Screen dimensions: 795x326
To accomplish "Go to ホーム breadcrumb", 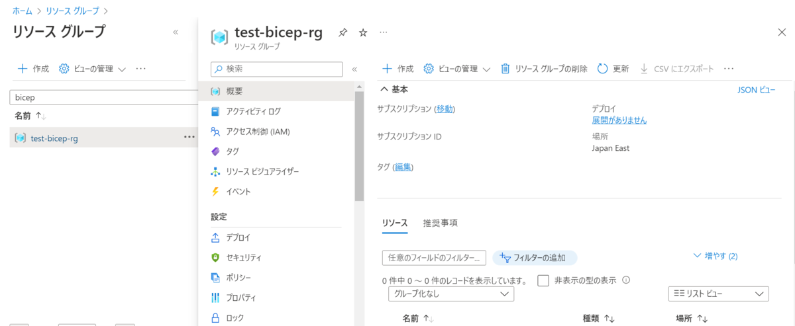I will 22,11.
